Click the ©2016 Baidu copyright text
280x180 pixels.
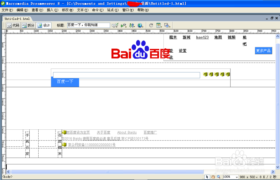tap(105, 139)
